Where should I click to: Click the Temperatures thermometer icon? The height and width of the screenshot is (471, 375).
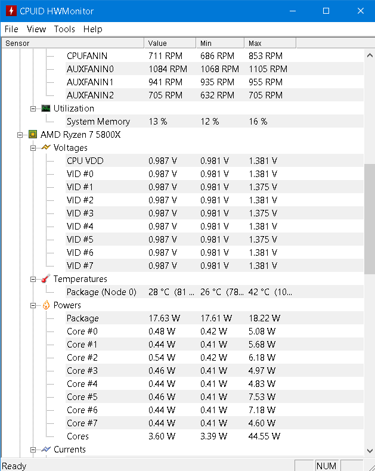(x=46, y=279)
